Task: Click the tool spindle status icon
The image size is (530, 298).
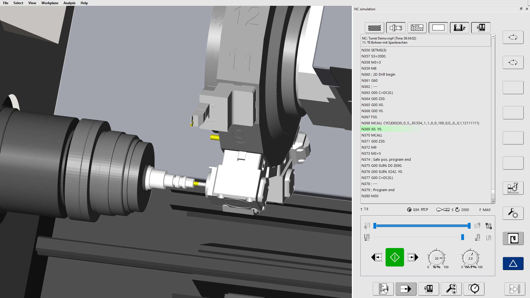Action: 443,210
